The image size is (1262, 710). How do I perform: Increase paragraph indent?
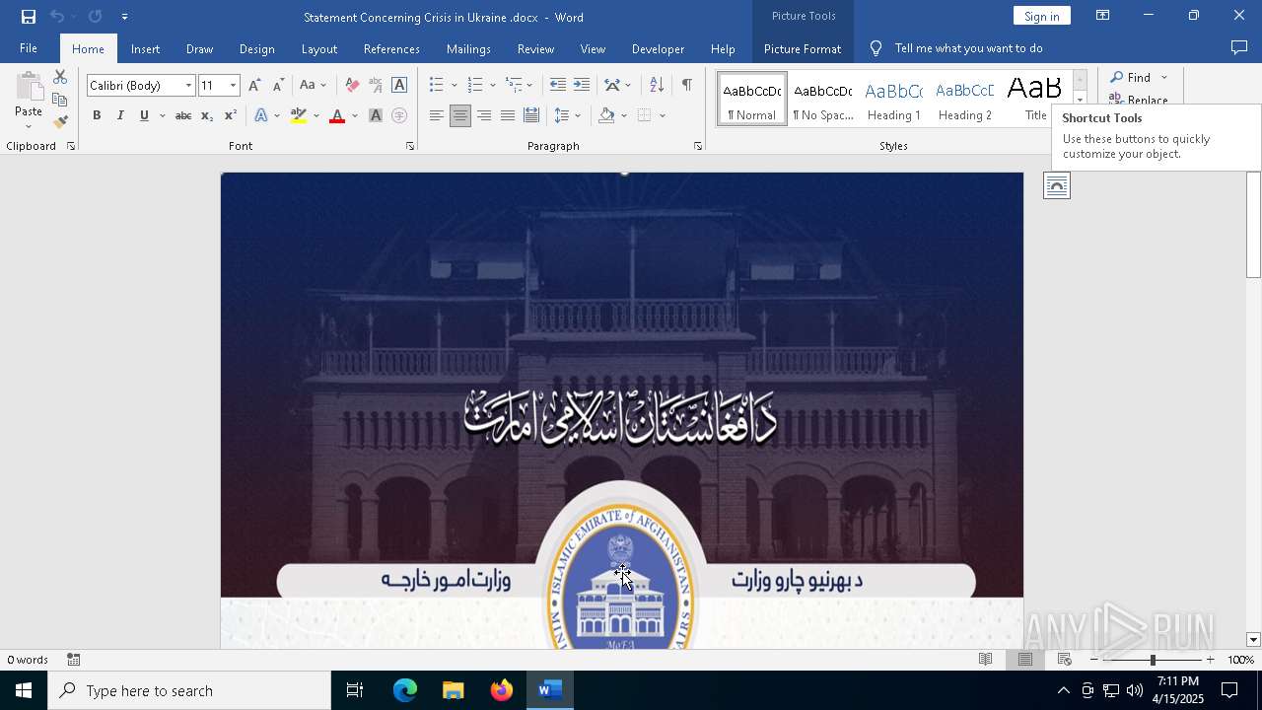tap(582, 86)
